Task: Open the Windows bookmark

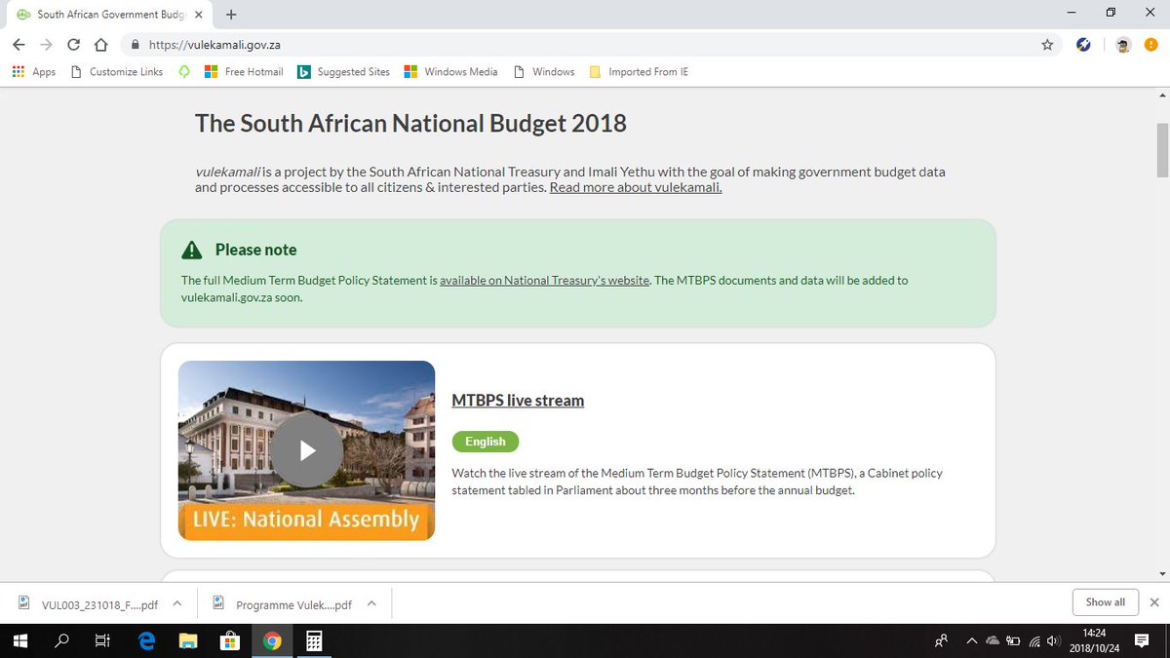Action: pyautogui.click(x=544, y=71)
